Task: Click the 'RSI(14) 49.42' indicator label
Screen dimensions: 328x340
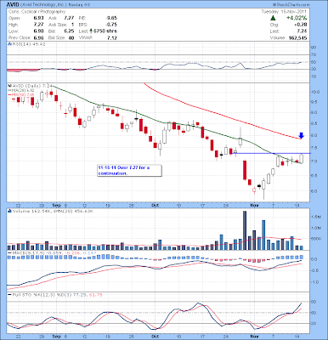Action: (27, 44)
